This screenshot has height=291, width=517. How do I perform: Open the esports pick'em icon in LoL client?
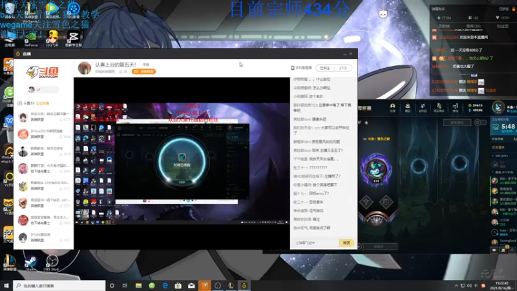pos(439,107)
